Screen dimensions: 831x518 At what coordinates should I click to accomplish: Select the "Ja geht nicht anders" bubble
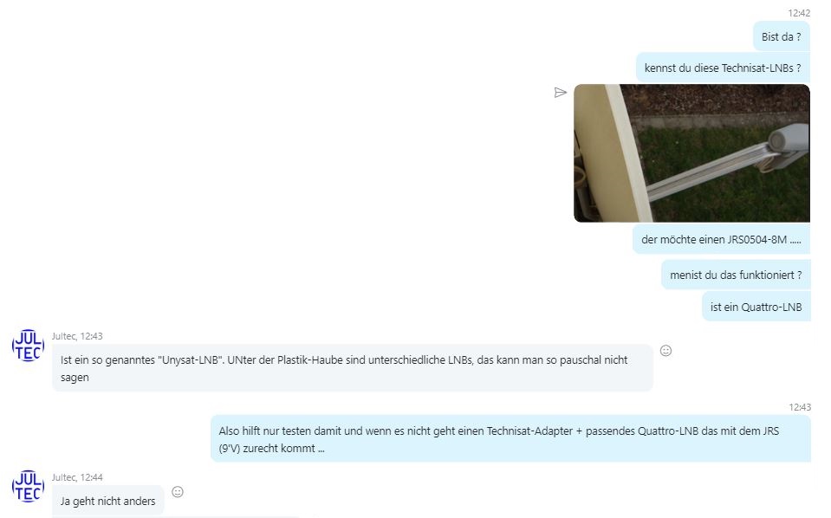pos(108,501)
